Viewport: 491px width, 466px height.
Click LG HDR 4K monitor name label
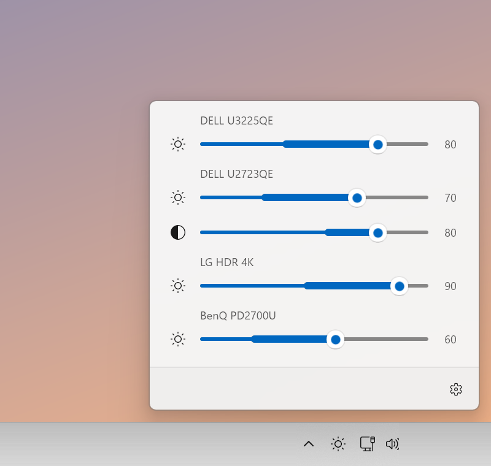coord(227,262)
